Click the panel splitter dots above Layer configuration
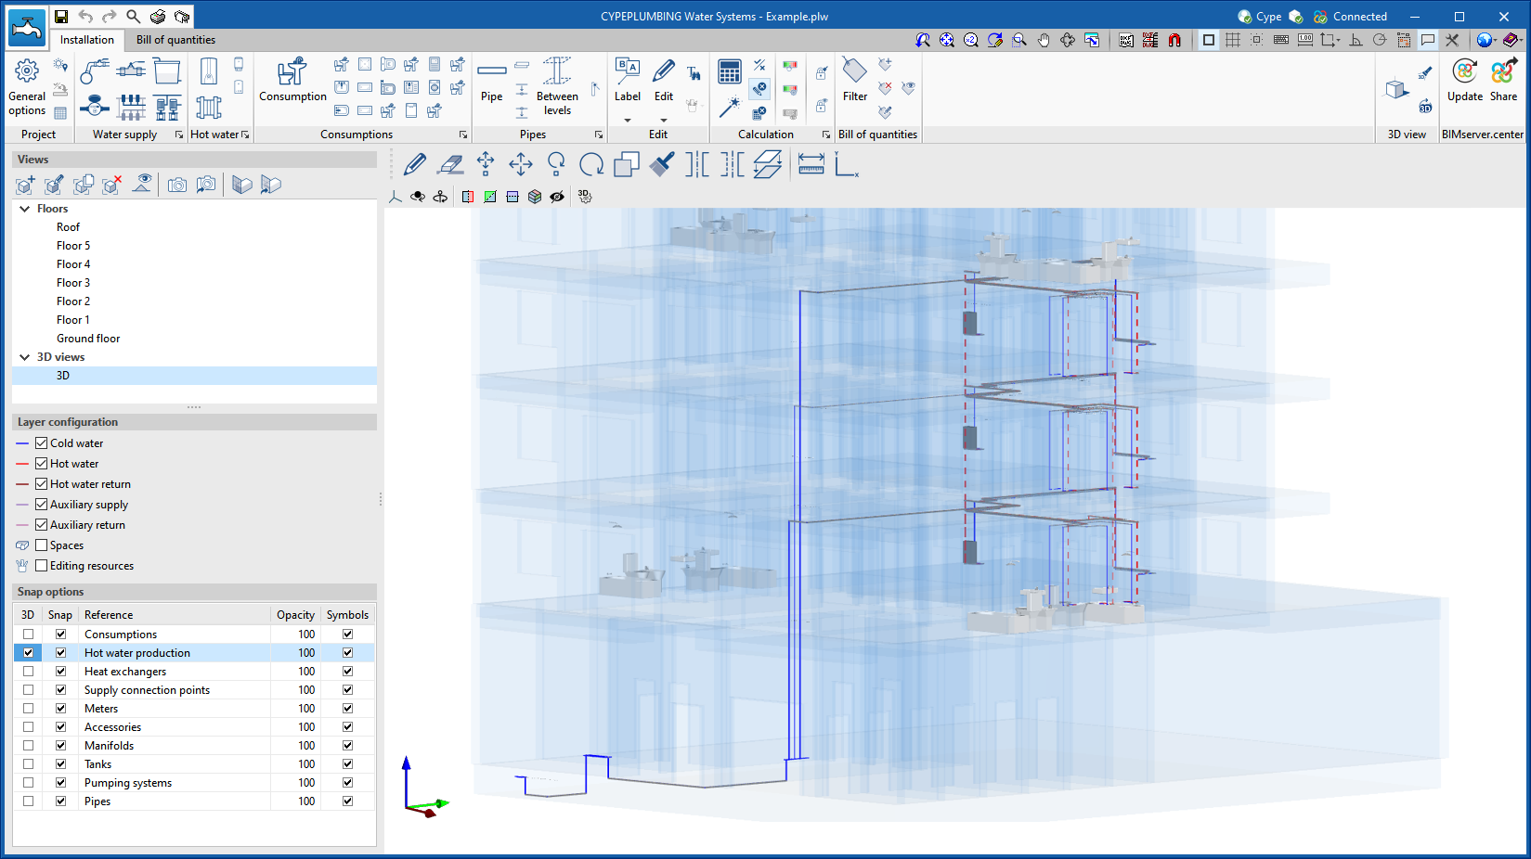The height and width of the screenshot is (859, 1531). [194, 407]
